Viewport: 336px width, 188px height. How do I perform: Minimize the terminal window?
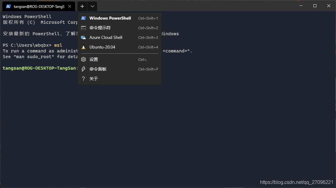[301, 6]
